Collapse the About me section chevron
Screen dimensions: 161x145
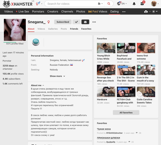pos(43,85)
